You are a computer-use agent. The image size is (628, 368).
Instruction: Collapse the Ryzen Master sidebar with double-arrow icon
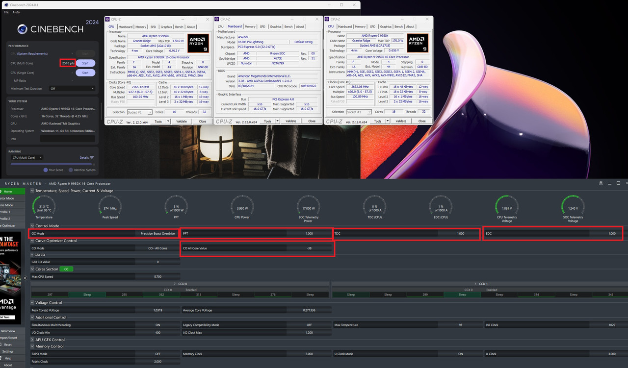point(25,278)
